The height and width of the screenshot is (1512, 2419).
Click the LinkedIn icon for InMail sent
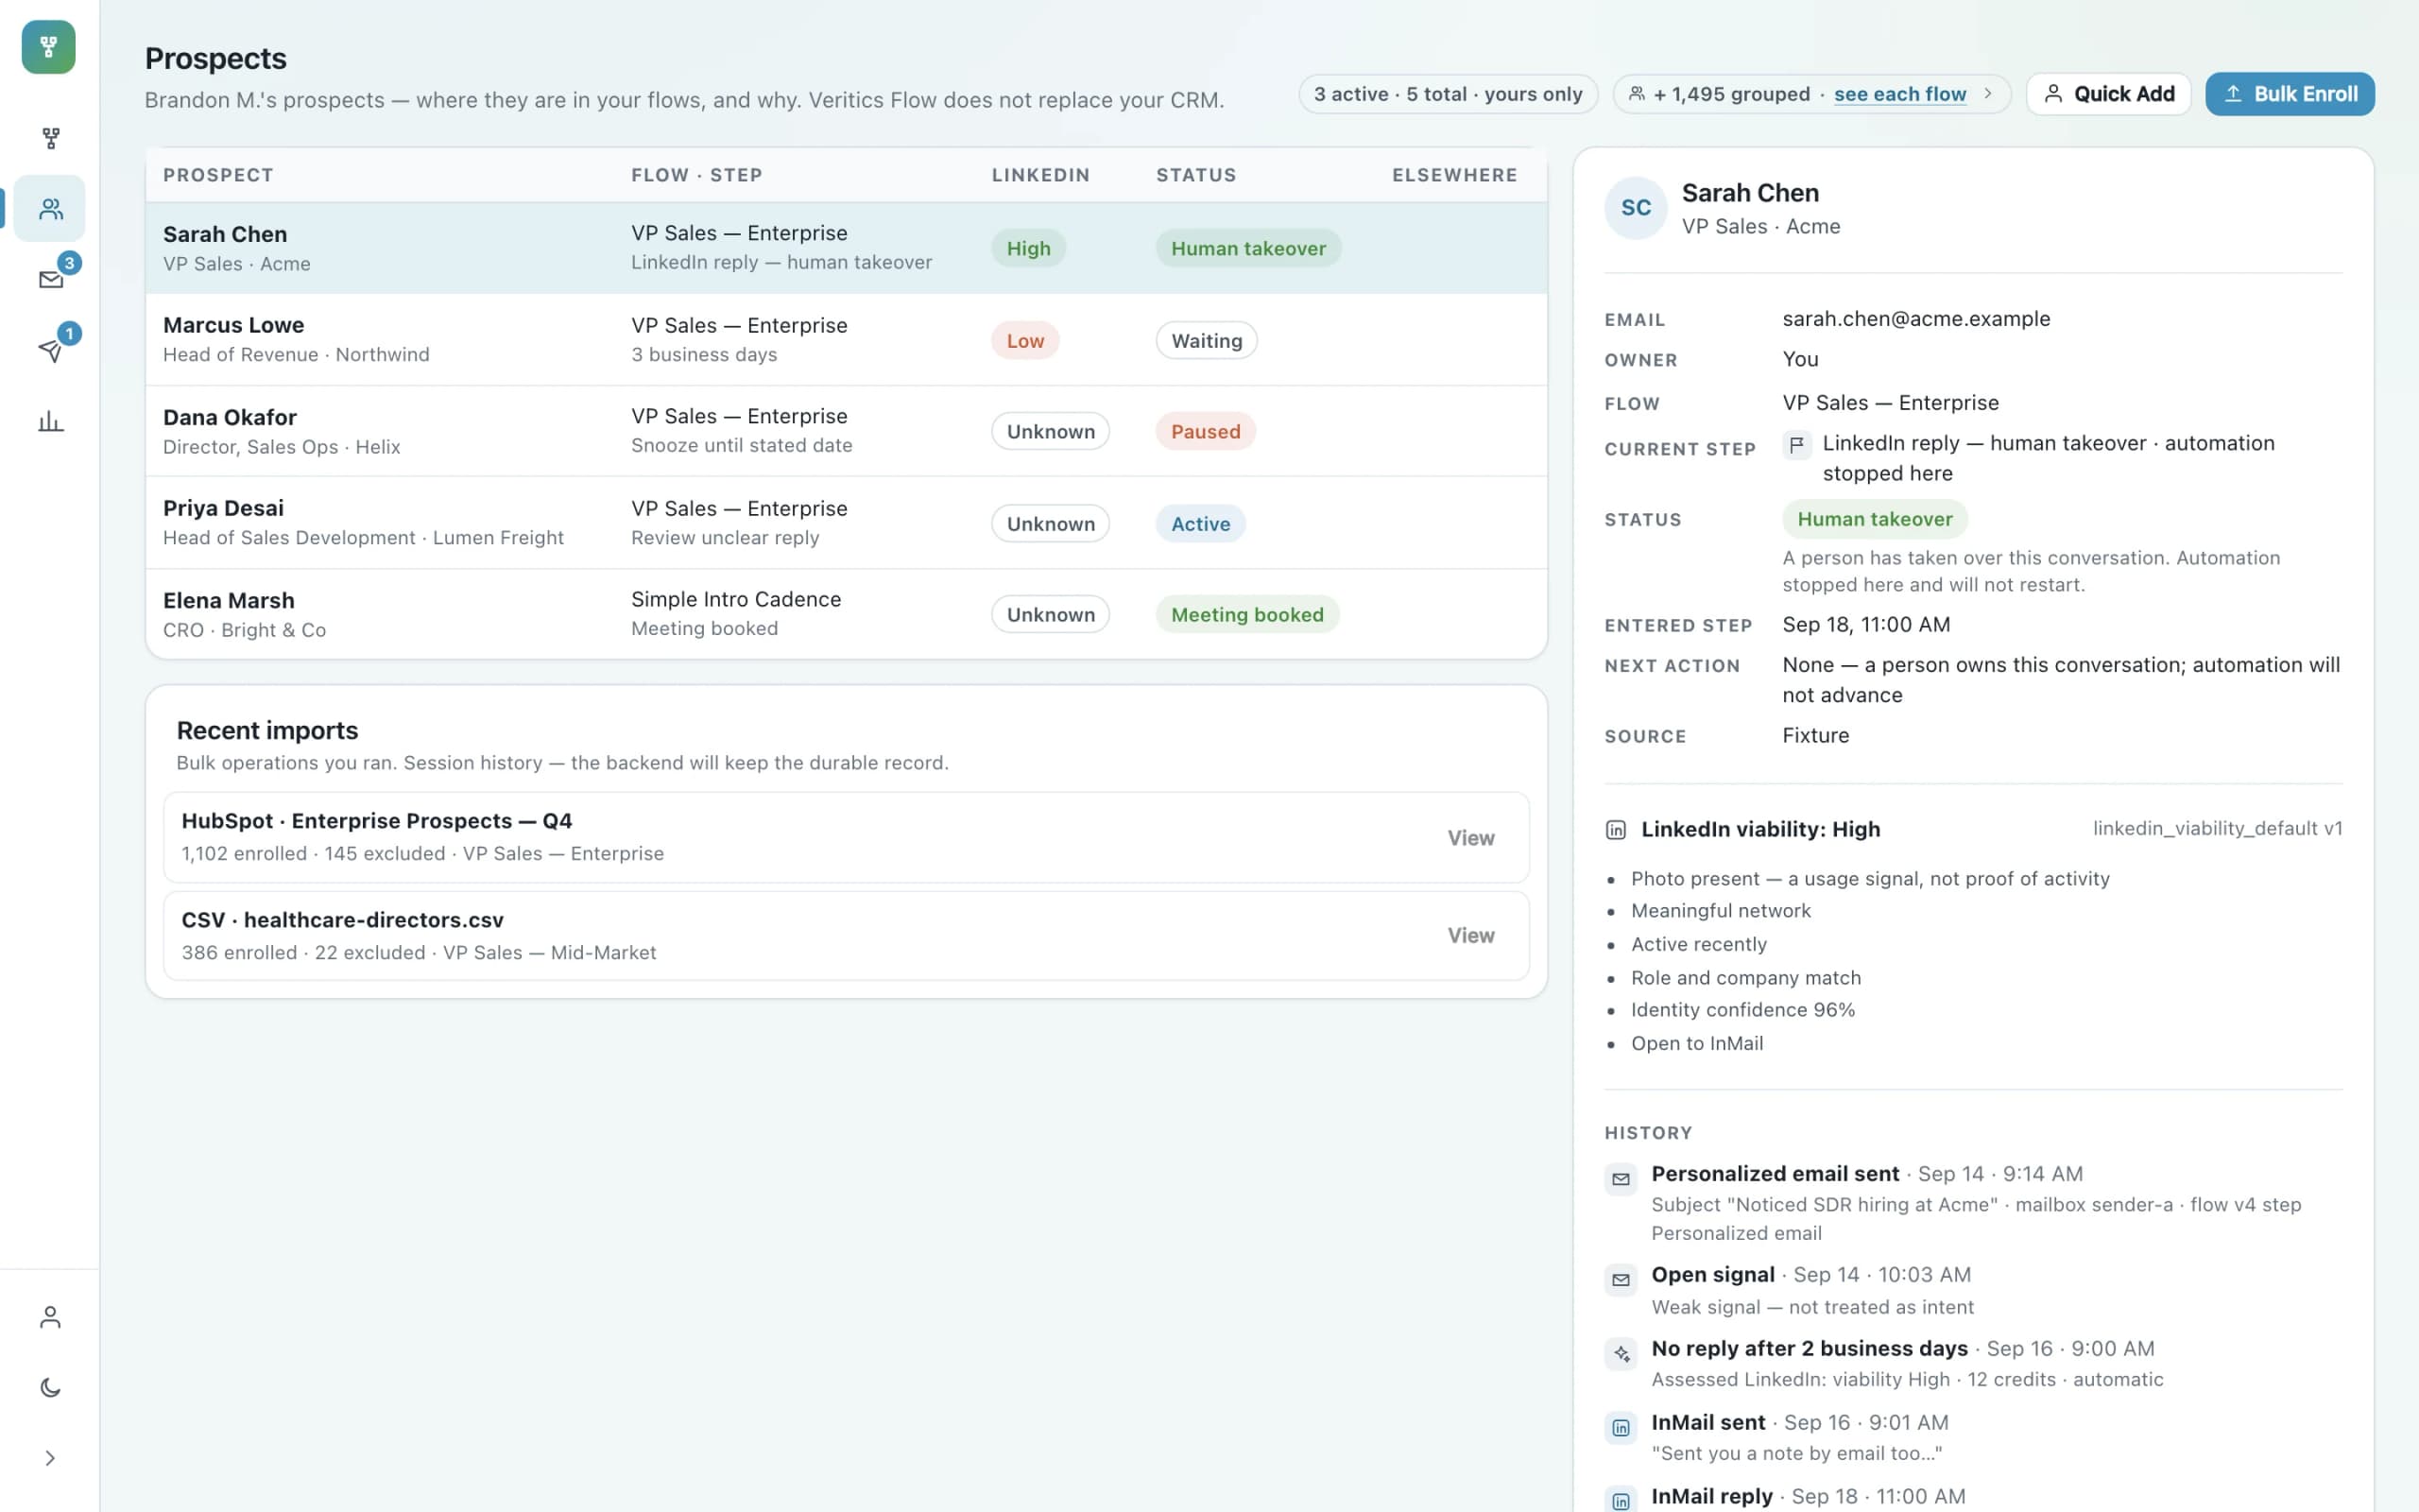click(1621, 1427)
